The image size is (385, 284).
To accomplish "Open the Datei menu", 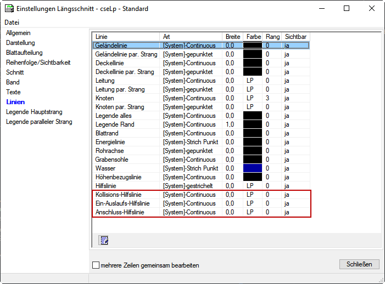I will pos(12,22).
